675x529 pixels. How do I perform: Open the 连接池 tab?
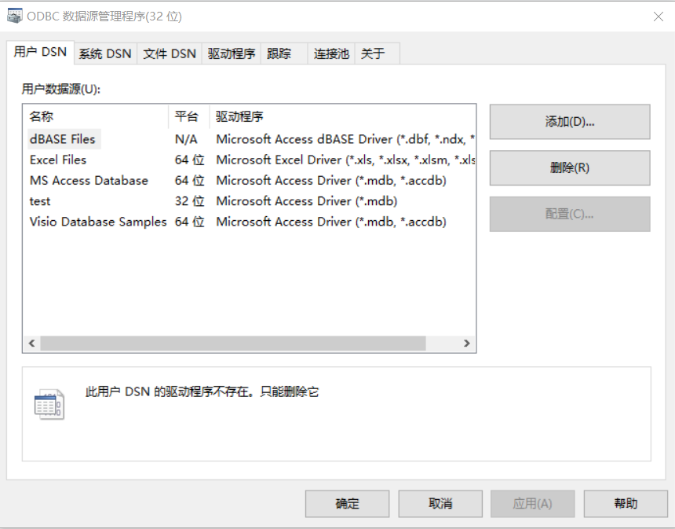click(331, 54)
